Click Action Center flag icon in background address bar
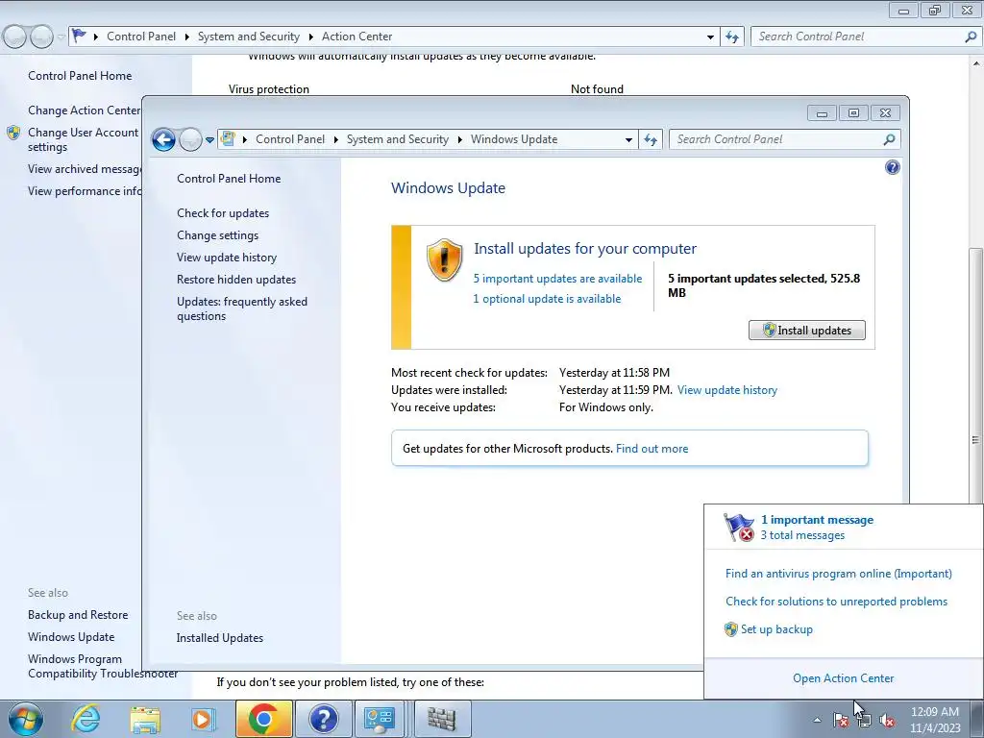984x738 pixels. pyautogui.click(x=79, y=36)
